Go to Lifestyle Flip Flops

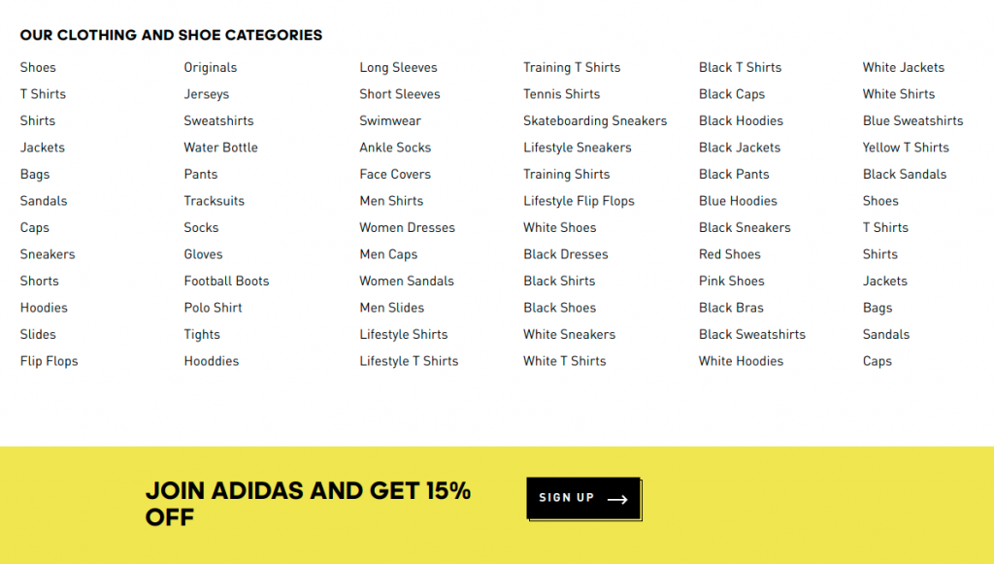tap(579, 201)
